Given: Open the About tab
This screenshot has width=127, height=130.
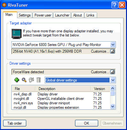Looking at the screenshot, I should point(78,15).
